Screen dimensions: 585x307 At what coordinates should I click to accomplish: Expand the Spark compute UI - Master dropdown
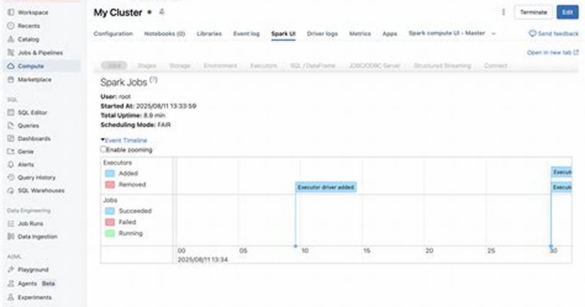click(x=494, y=34)
